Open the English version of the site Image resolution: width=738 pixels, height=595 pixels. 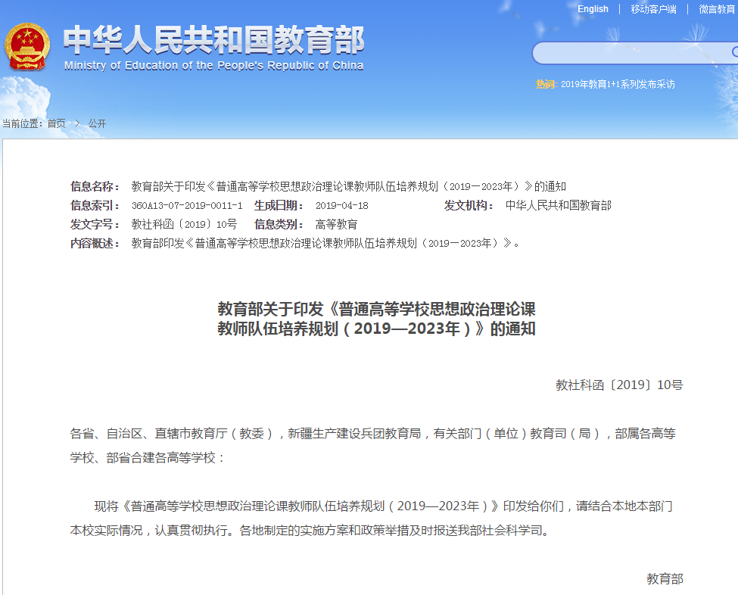[593, 8]
